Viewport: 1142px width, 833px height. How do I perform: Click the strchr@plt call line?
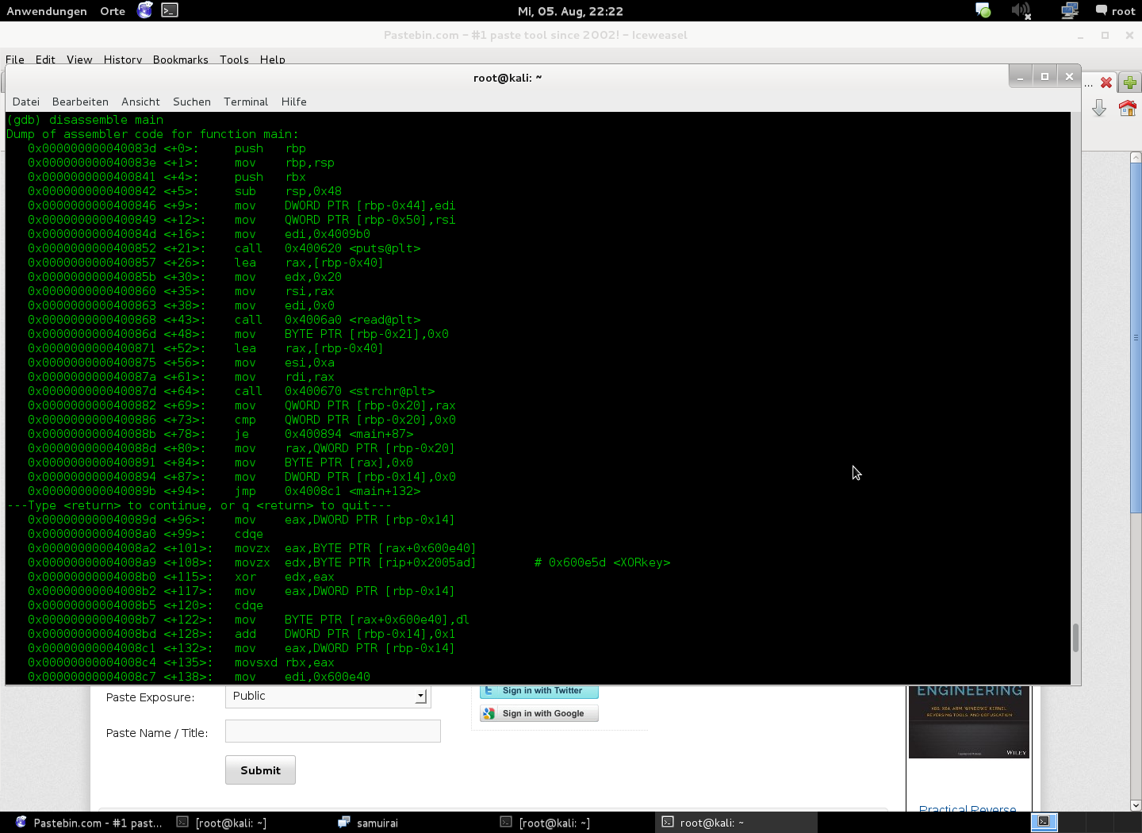pyautogui.click(x=232, y=391)
